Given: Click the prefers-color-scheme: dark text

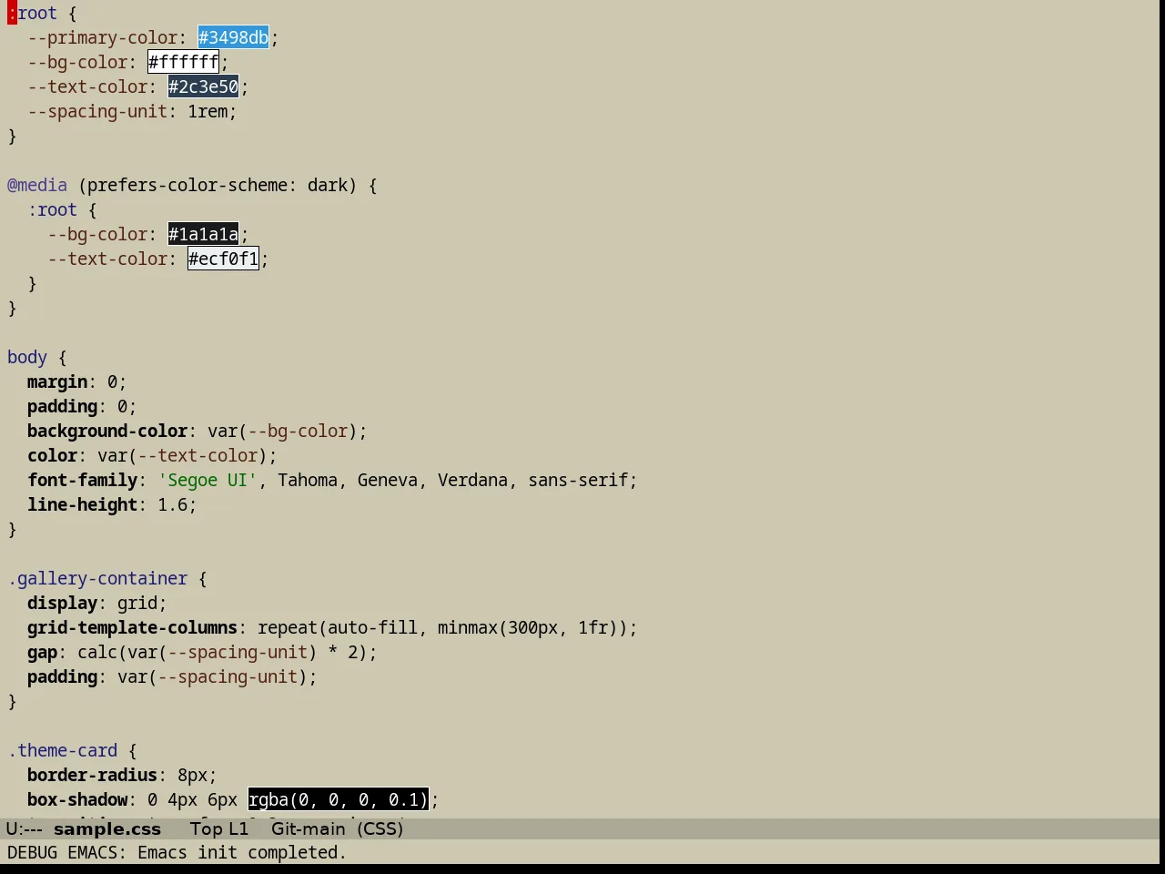Looking at the screenshot, I should [218, 185].
